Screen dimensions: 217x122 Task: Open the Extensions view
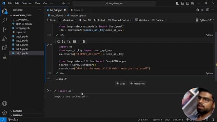(4, 48)
